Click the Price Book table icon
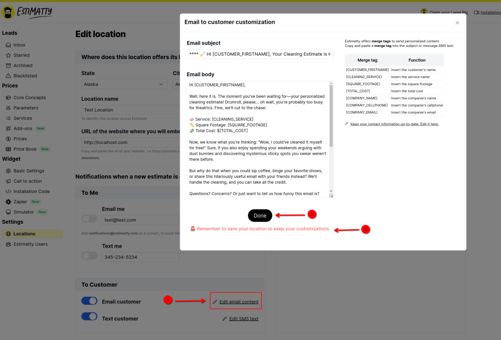501x340 pixels. click(8, 149)
